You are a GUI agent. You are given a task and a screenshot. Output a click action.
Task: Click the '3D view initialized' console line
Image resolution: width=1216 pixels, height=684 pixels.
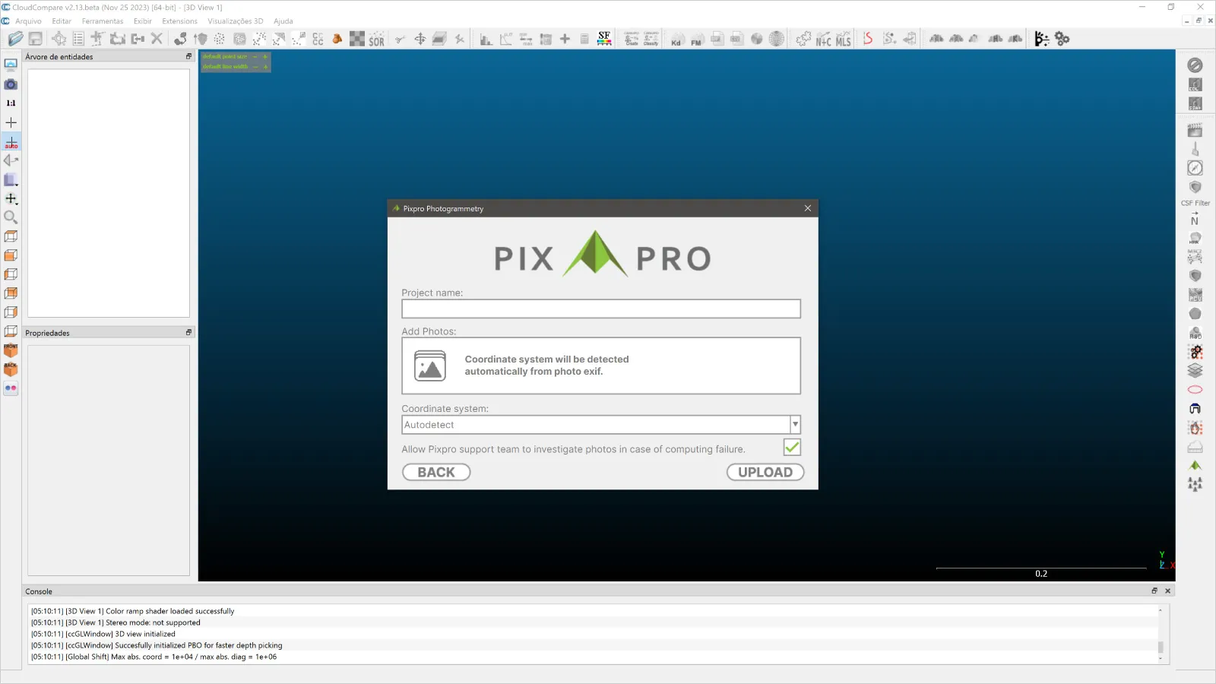[x=103, y=635]
